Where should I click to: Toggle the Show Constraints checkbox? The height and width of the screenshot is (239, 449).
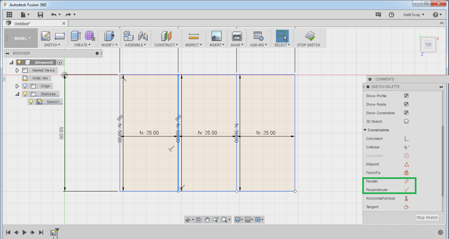pos(406,113)
